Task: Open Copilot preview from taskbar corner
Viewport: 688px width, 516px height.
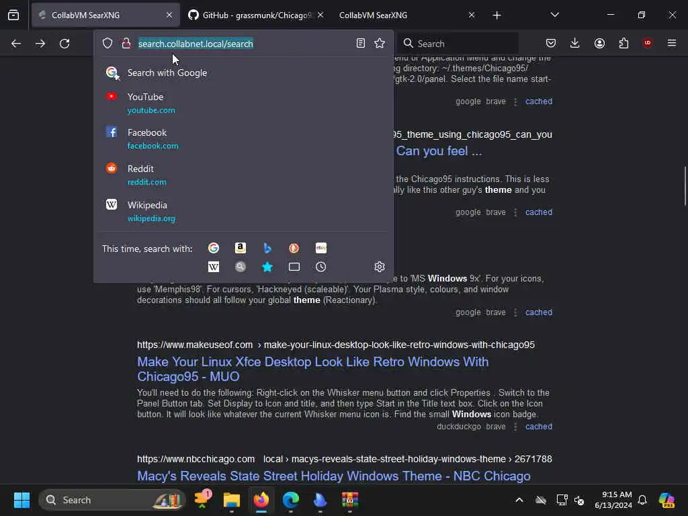Action: point(666,500)
